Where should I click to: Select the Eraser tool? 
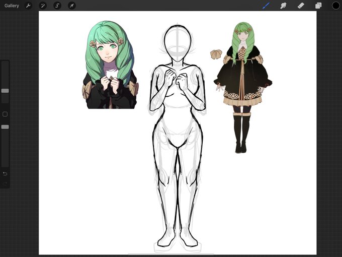click(x=301, y=6)
